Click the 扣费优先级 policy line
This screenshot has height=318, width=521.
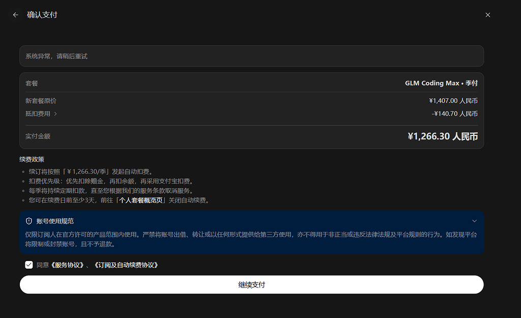click(x=111, y=181)
